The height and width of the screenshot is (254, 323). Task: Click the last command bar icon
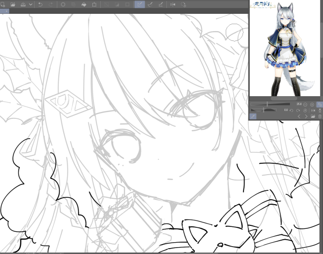click(183, 4)
